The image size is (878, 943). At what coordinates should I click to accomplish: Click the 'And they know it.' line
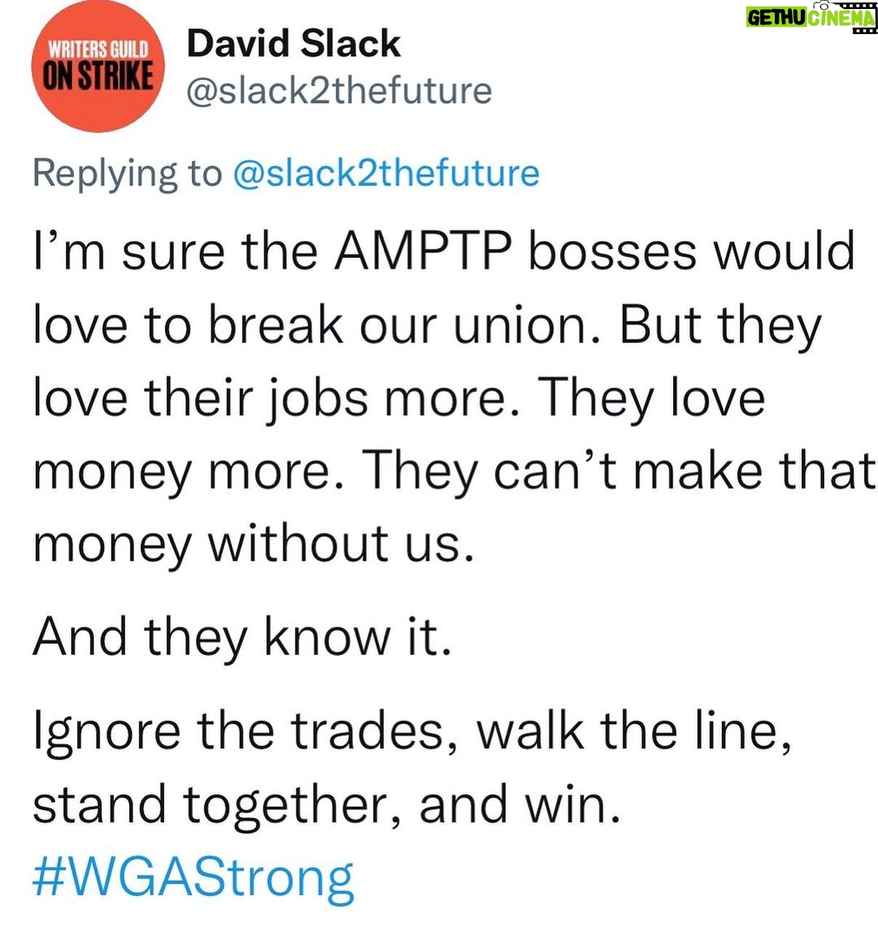pyautogui.click(x=241, y=638)
